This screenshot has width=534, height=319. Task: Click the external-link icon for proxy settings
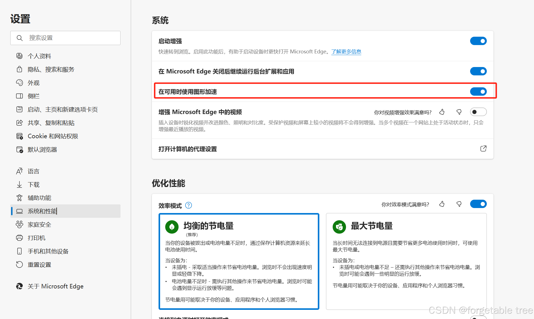[x=483, y=149]
